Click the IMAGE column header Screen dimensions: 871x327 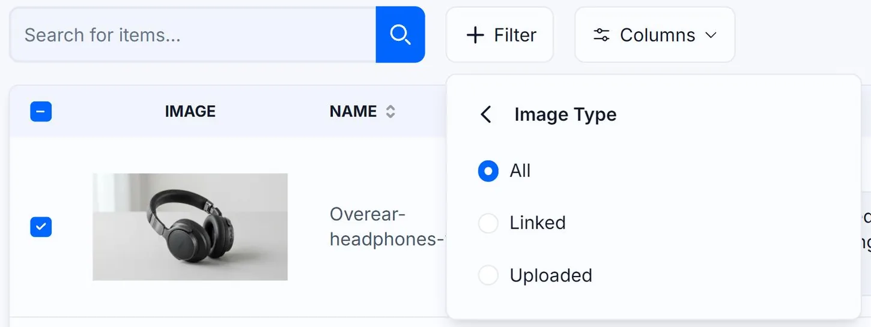coord(190,112)
